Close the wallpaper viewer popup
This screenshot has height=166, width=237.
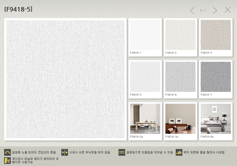227,10
